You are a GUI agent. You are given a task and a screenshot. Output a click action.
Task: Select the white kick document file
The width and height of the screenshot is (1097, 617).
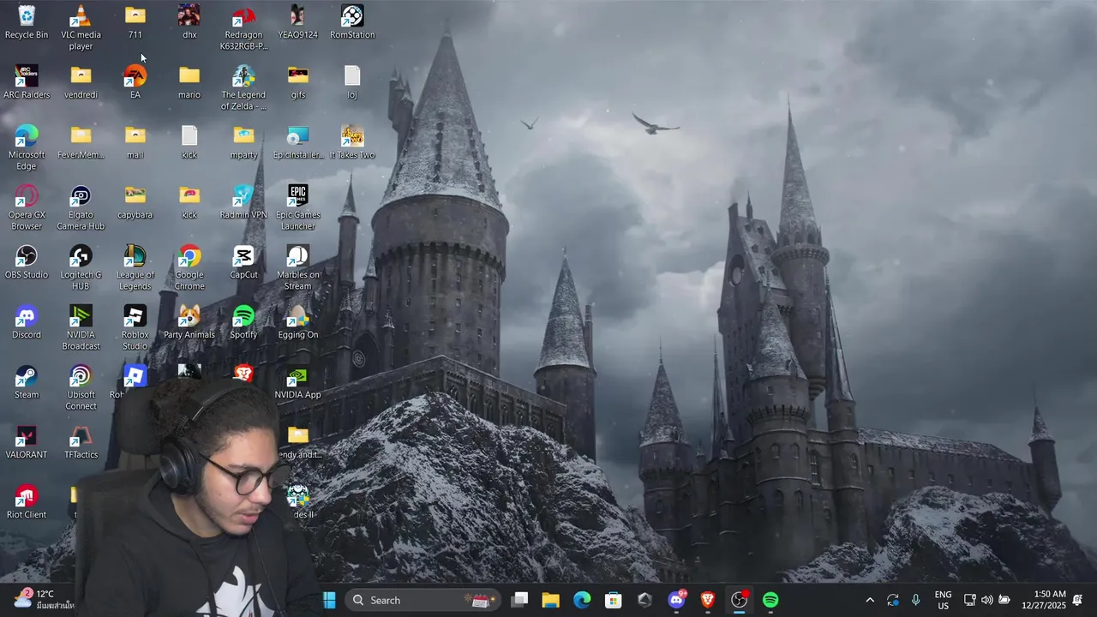click(x=189, y=142)
